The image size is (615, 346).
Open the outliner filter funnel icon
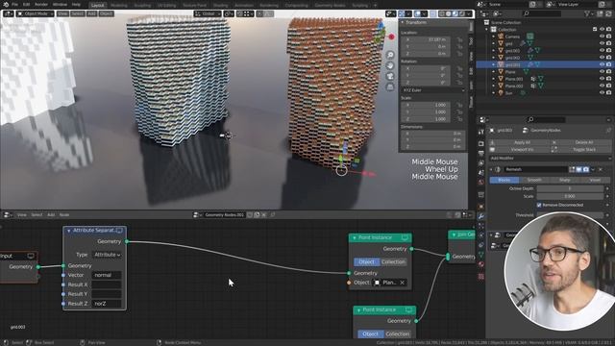tap(588, 13)
